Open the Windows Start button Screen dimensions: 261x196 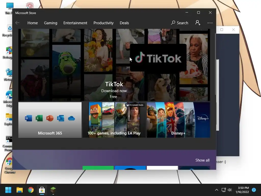[x=8, y=190]
